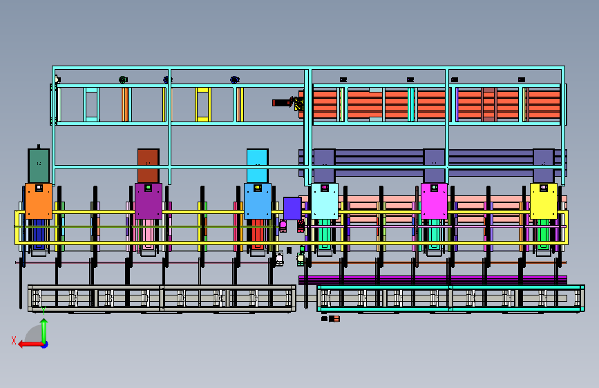Click the green Y axis arrow of triad
This screenshot has height=388, width=599.
(44, 330)
